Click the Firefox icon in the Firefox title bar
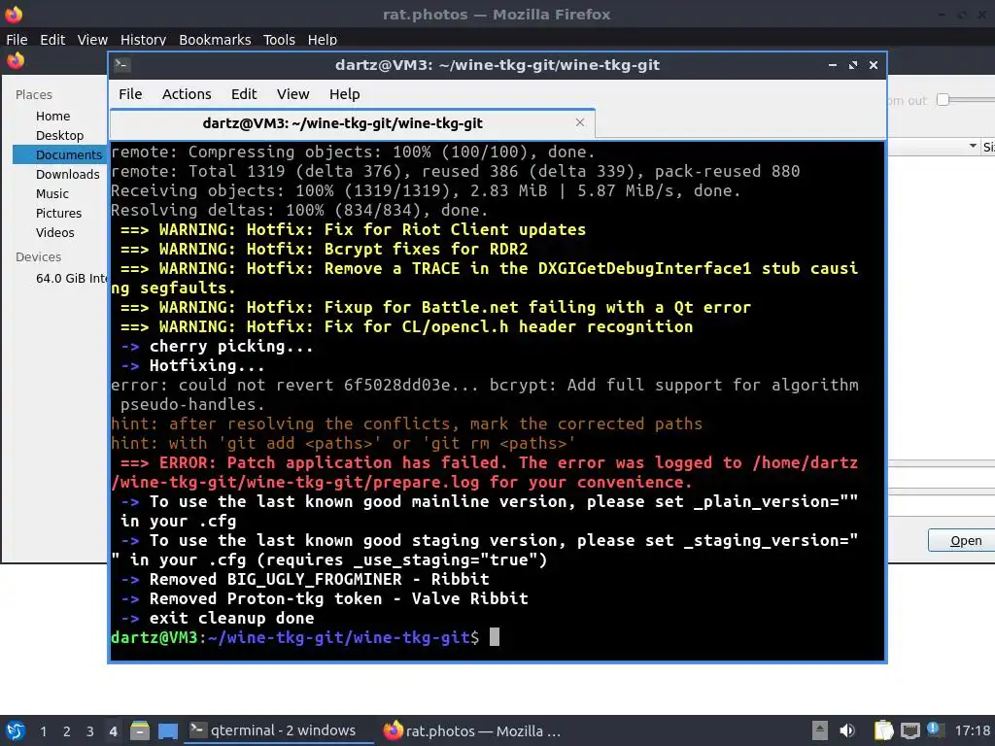Image resolution: width=995 pixels, height=746 pixels. (14, 14)
